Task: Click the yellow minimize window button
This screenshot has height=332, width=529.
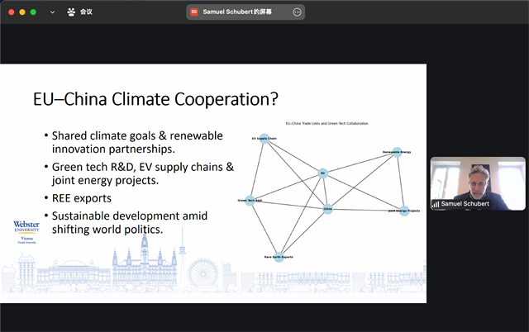Action: 22,12
